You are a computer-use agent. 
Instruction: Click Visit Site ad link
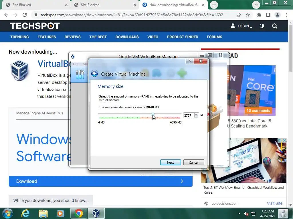pyautogui.click(x=274, y=203)
